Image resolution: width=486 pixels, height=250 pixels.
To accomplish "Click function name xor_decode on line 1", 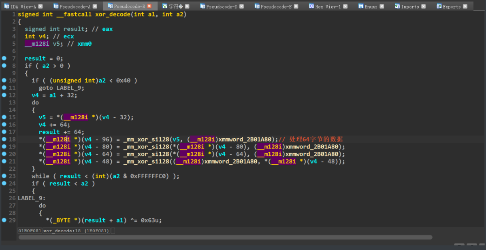I will [112, 14].
